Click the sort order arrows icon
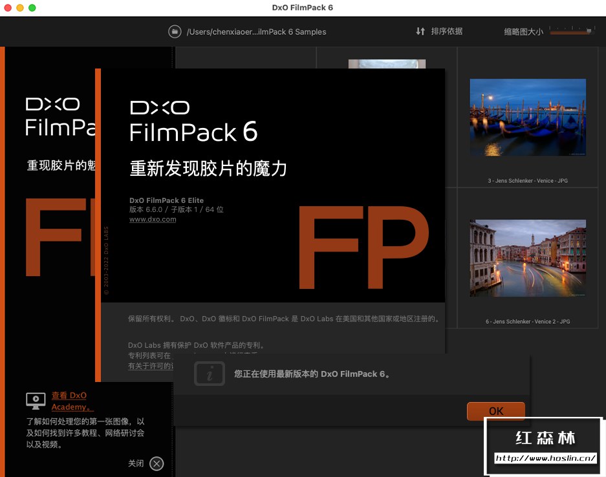The image size is (606, 477). point(420,31)
